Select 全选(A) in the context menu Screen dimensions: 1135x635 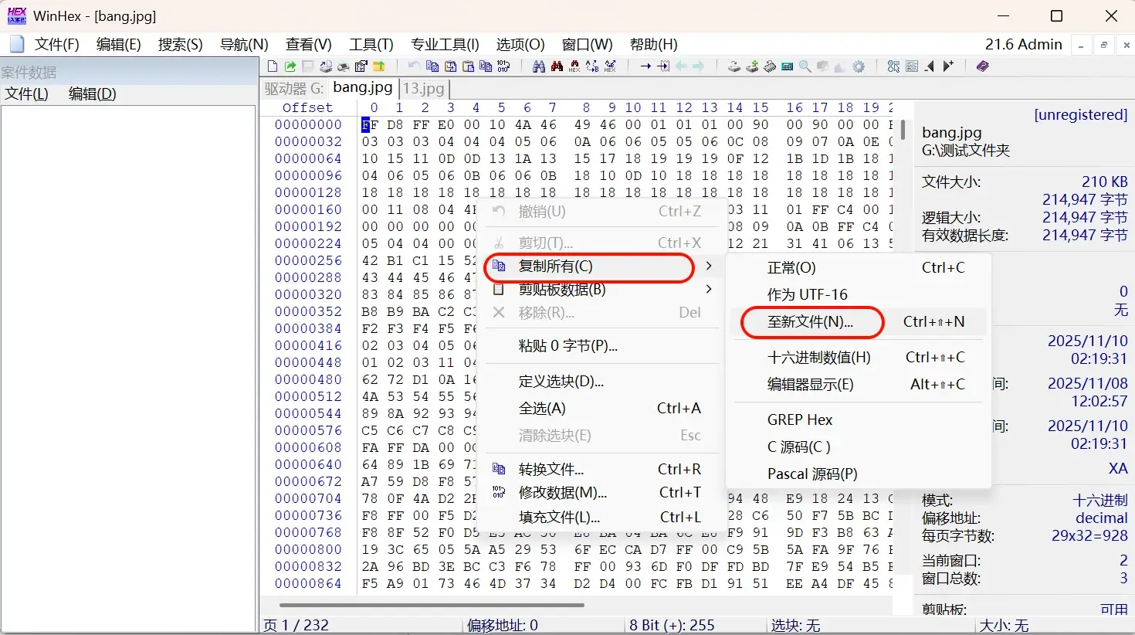pos(542,409)
